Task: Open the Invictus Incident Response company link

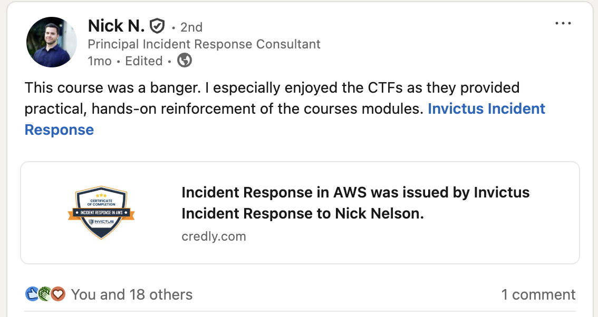Action: point(486,109)
